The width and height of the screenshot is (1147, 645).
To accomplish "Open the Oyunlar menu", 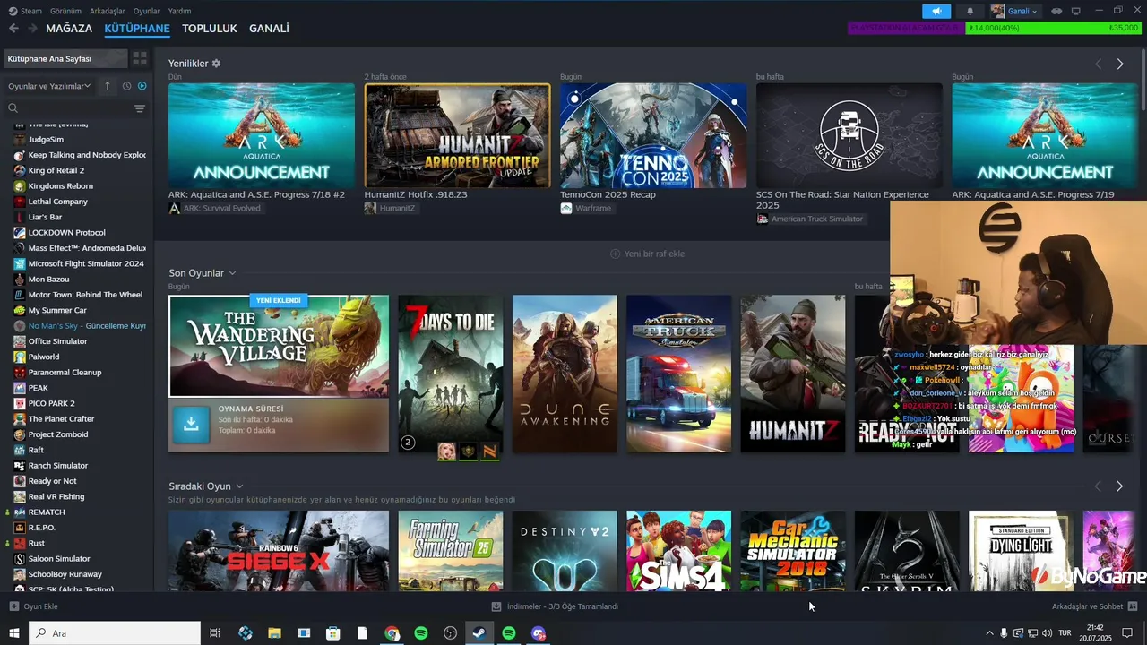I will click(x=146, y=11).
